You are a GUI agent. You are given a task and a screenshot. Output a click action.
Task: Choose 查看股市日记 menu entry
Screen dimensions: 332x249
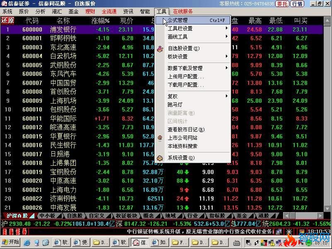point(186,130)
